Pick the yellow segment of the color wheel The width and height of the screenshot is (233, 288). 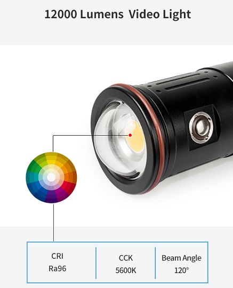click(51, 158)
